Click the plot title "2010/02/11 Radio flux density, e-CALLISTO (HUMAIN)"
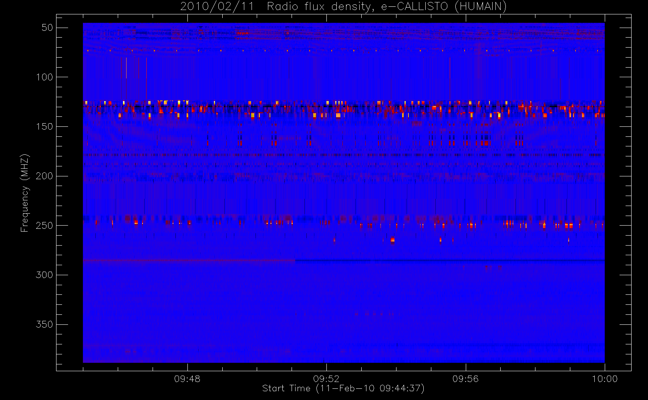This screenshot has height=400, width=648. 343,7
